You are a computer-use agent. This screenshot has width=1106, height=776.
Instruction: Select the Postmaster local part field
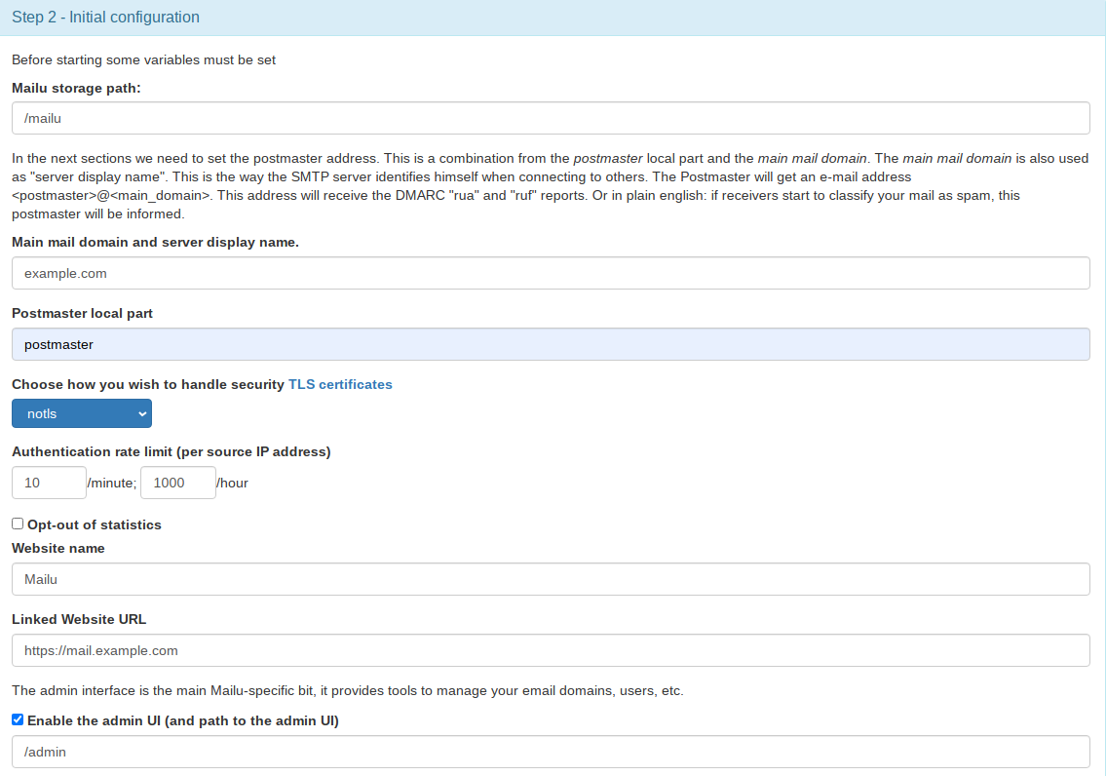click(551, 344)
